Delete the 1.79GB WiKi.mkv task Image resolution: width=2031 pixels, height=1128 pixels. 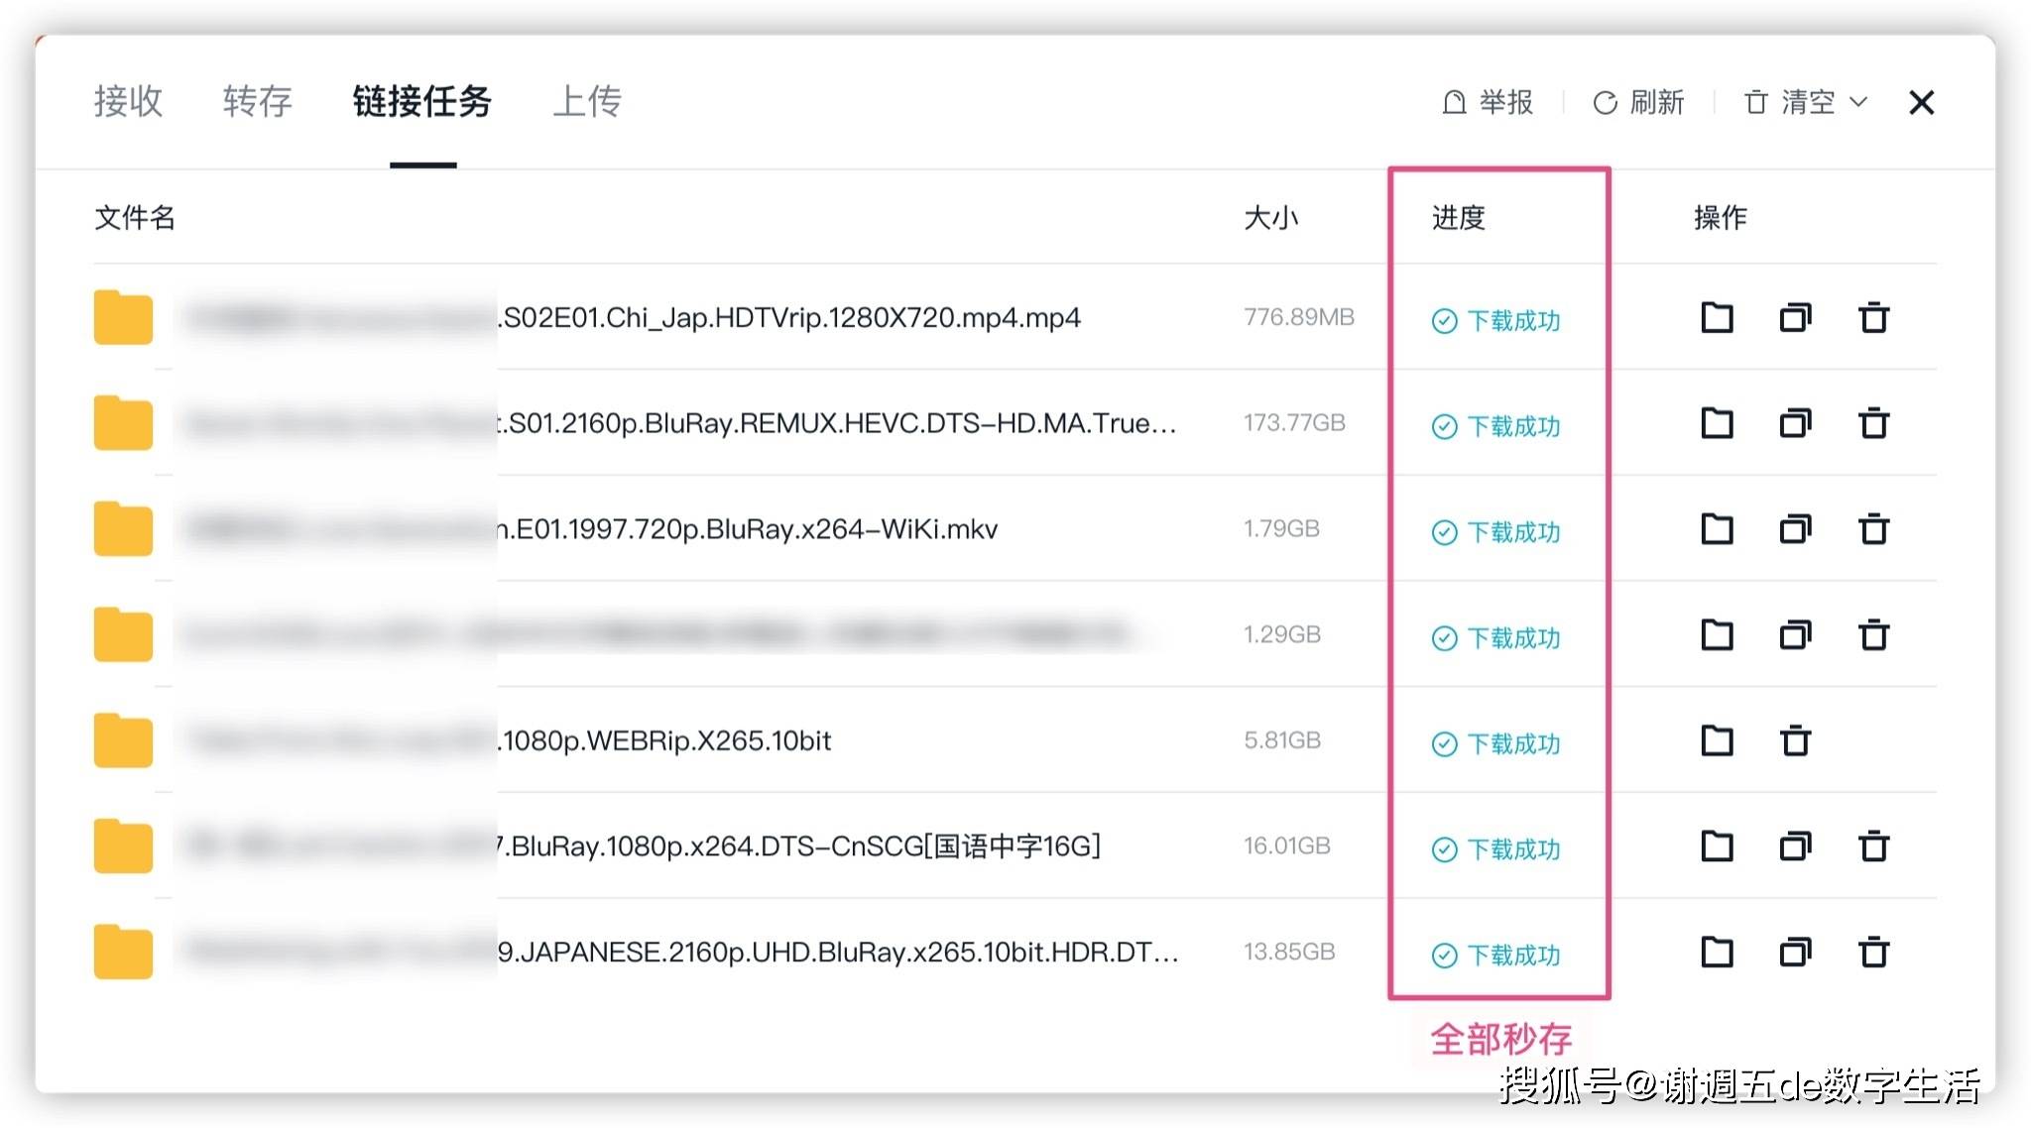coord(1873,529)
